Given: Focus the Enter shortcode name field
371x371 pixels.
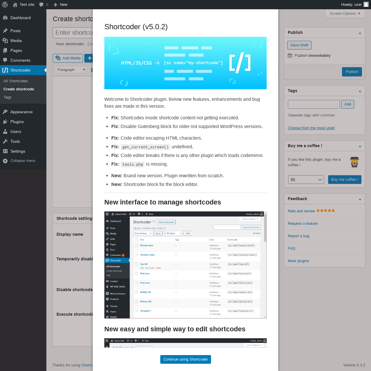Looking at the screenshot, I should [x=73, y=33].
